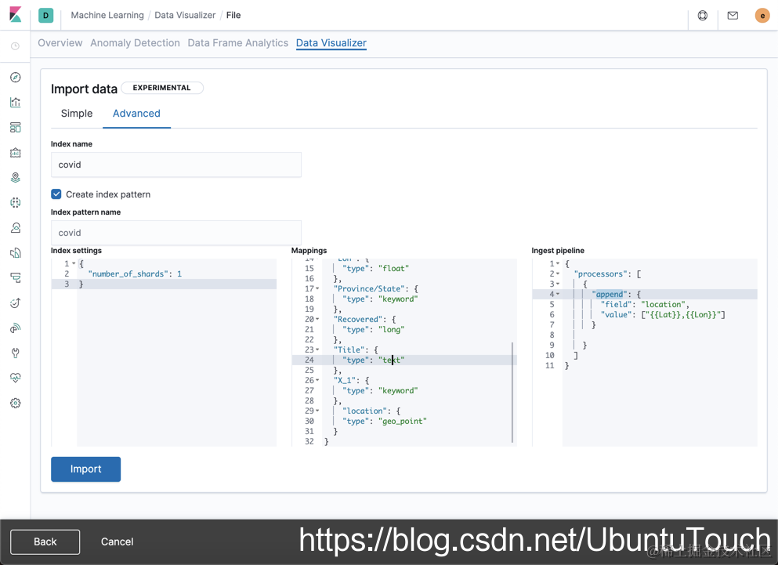Click the Back button
The width and height of the screenshot is (778, 565).
coord(45,541)
